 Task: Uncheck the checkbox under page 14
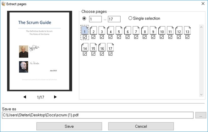coord(85,54)
